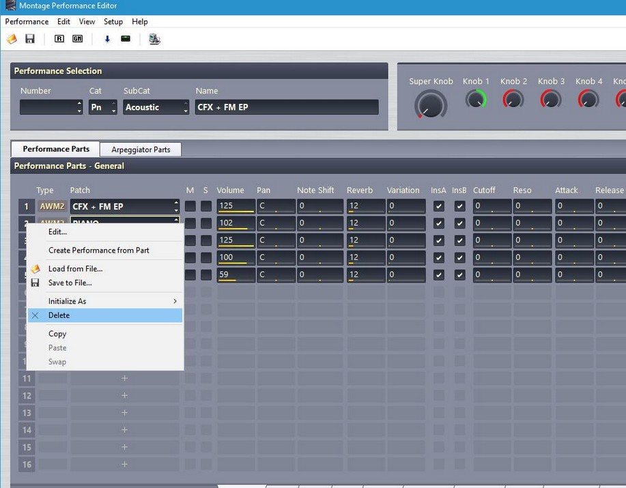Open the Cat selector showing Pn
Image resolution: width=626 pixels, height=488 pixels.
tap(103, 107)
